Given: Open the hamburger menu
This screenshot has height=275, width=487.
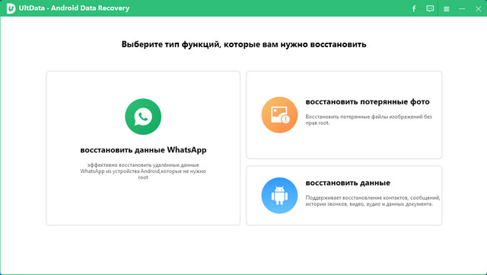Looking at the screenshot, I should (447, 9).
